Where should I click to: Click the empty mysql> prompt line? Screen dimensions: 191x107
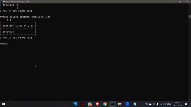(x=4, y=44)
